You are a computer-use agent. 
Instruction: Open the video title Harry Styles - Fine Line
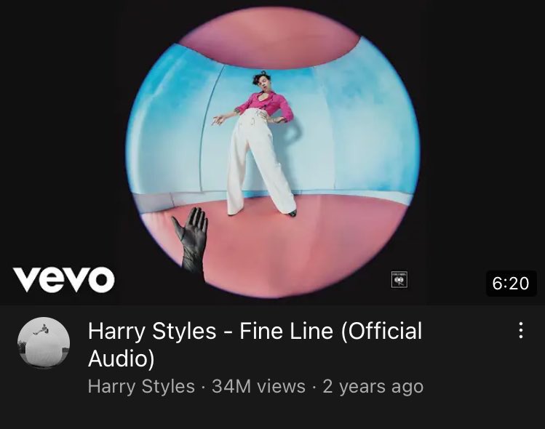tap(255, 344)
